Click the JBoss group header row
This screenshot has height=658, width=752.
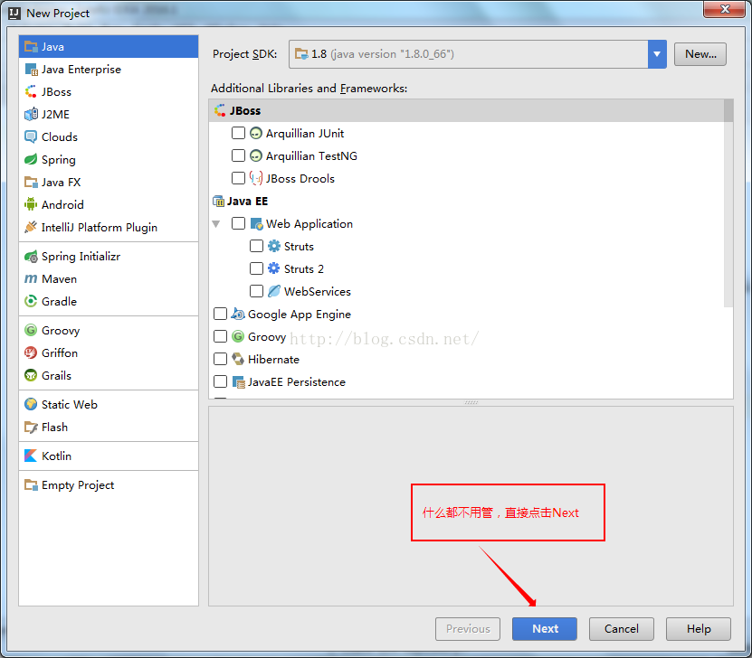coord(467,110)
